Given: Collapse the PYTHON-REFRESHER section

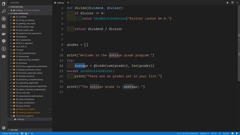Looking at the screenshot, I should point(19,13).
